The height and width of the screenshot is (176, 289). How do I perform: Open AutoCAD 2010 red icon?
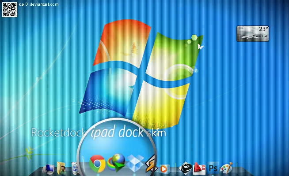(x=199, y=168)
